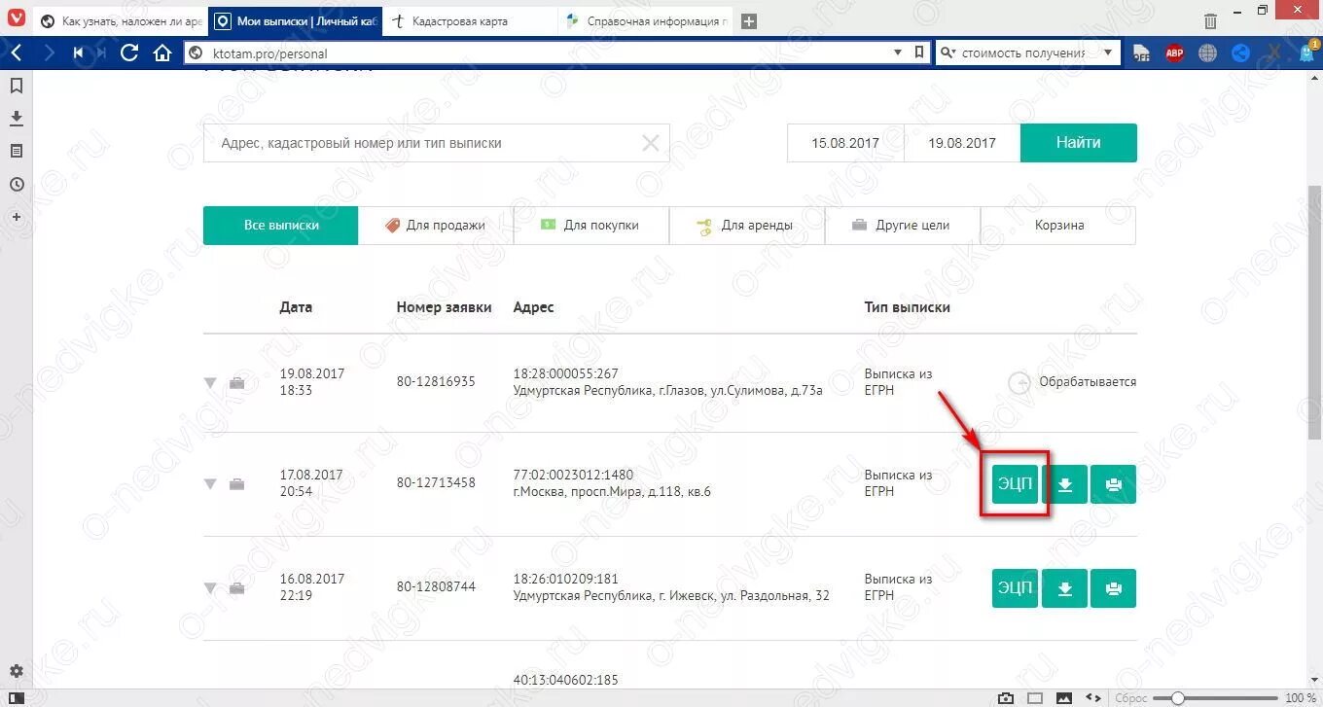1323x707 pixels.
Task: Click the briefcase icon for request 80-12713458
Action: 236,484
